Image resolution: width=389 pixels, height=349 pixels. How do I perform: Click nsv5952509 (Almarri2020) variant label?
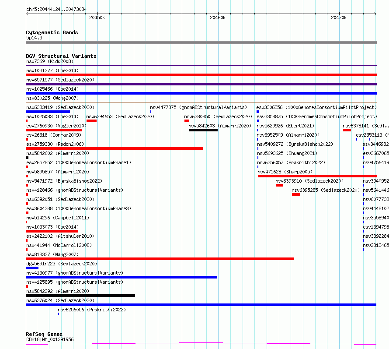288,135
